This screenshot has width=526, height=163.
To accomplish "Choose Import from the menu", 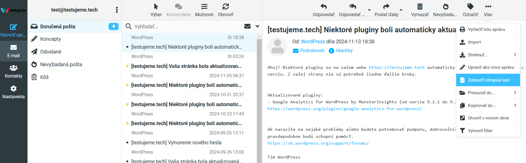I will pos(488,42).
